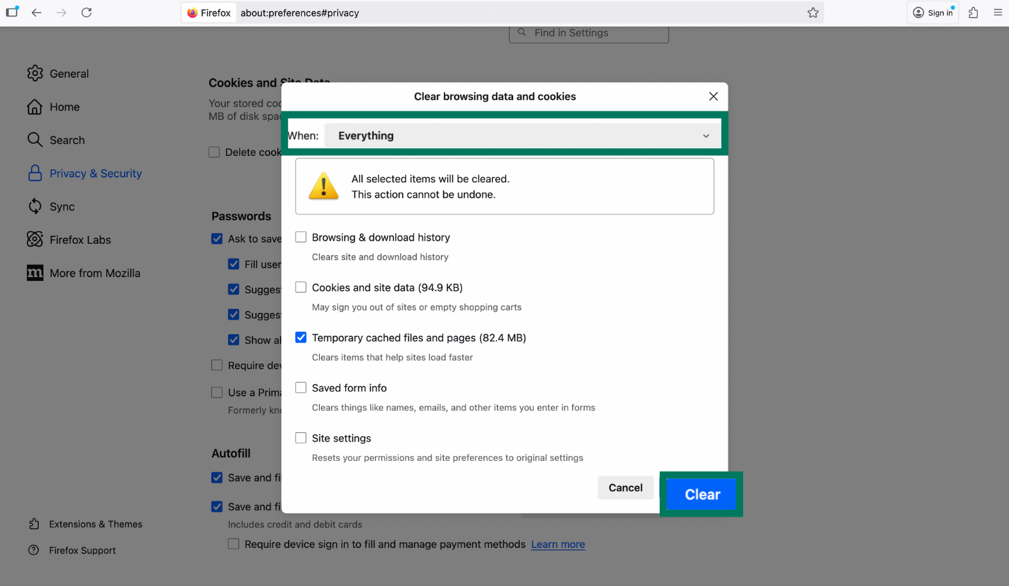Uncheck Temporary cached files and pages
Screen dimensions: 1009x586
tap(301, 338)
